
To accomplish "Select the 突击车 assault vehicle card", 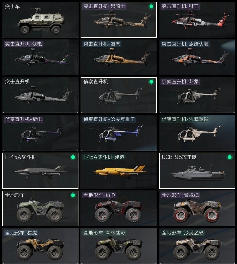I will click(40, 20).
